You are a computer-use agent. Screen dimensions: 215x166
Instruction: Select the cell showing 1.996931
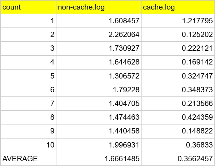(99, 145)
